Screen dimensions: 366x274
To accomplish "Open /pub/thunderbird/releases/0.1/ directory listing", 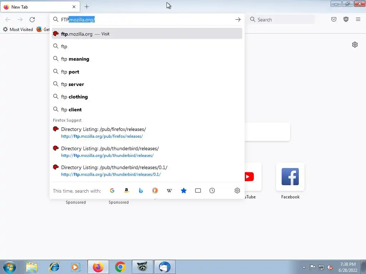I will pyautogui.click(x=147, y=171).
